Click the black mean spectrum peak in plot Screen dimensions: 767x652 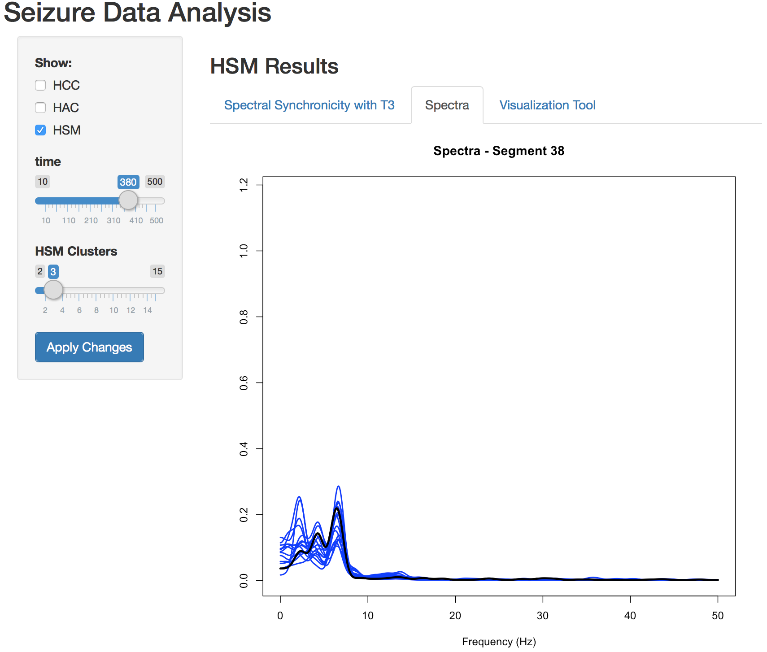[337, 509]
